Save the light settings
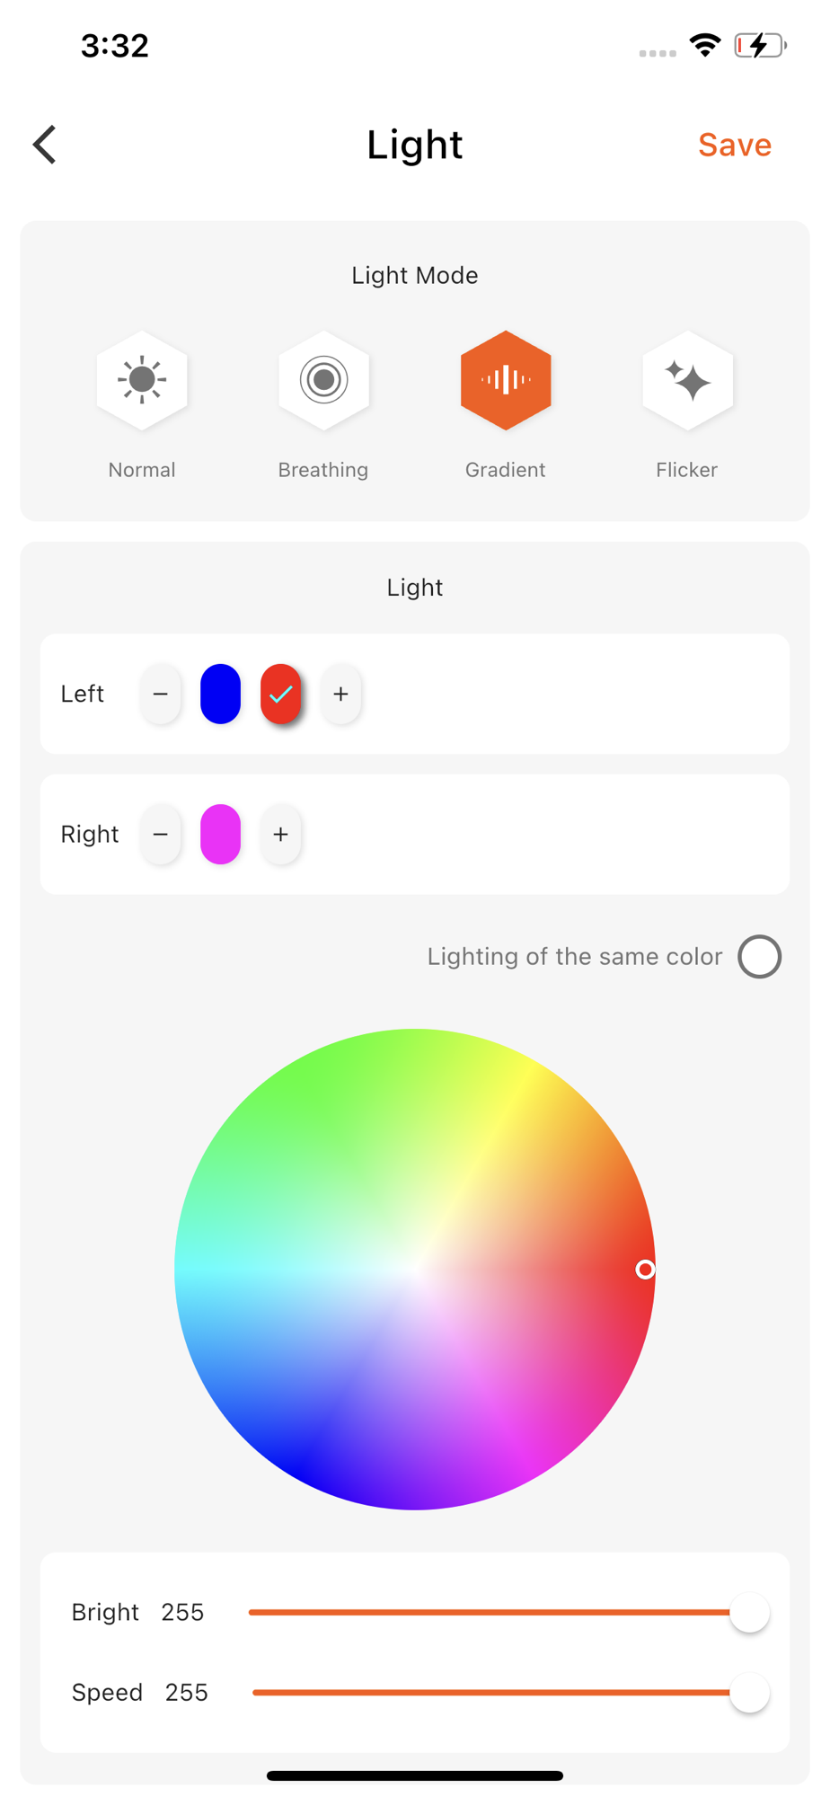 click(x=735, y=145)
